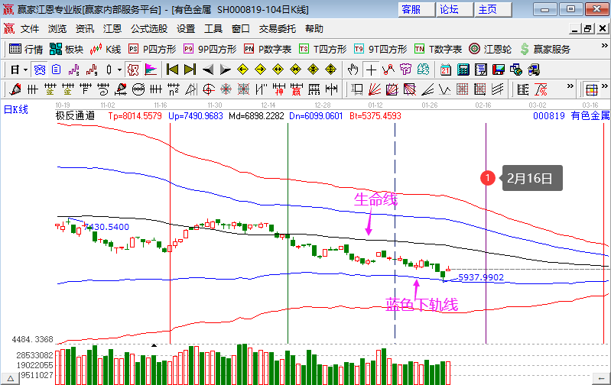Open the P数字表 tool
This screenshot has width=611, height=385.
pyautogui.click(x=268, y=49)
